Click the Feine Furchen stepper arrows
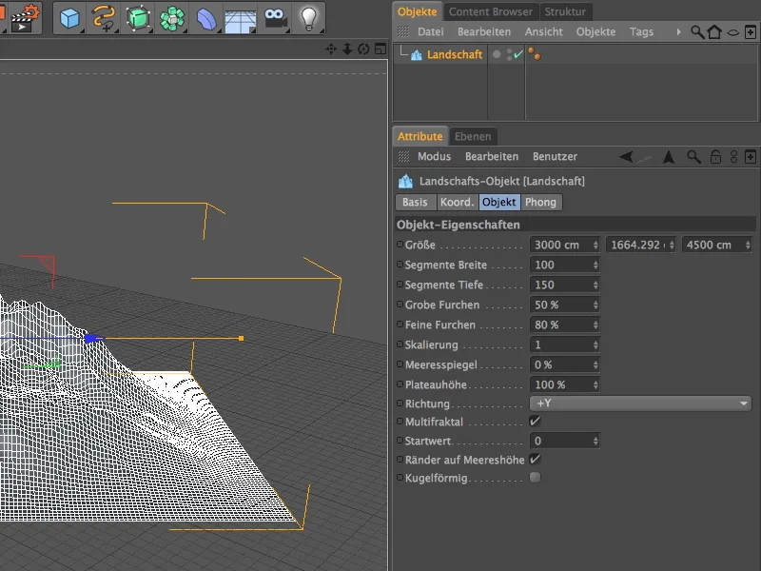Screen dimensions: 761x571 (x=595, y=325)
